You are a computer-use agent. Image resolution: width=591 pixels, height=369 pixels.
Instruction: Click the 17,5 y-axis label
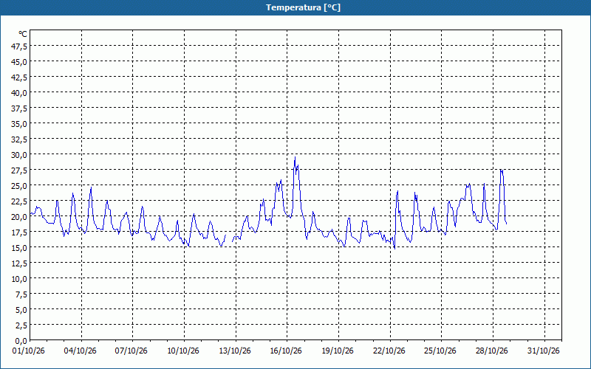(20, 232)
